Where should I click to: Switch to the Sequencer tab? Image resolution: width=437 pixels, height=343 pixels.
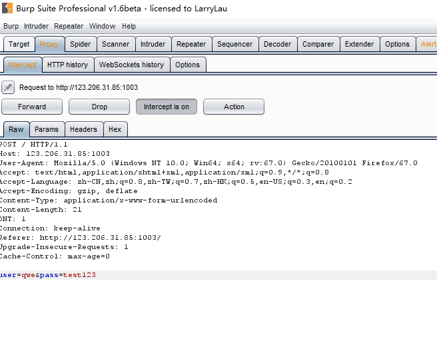click(x=235, y=44)
